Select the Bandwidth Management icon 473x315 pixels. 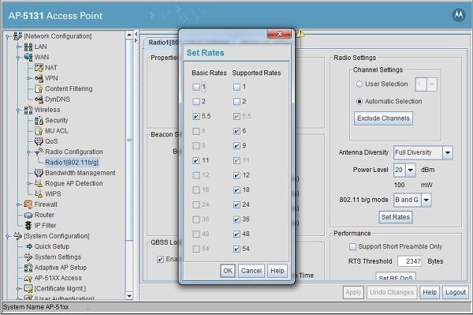(39, 173)
